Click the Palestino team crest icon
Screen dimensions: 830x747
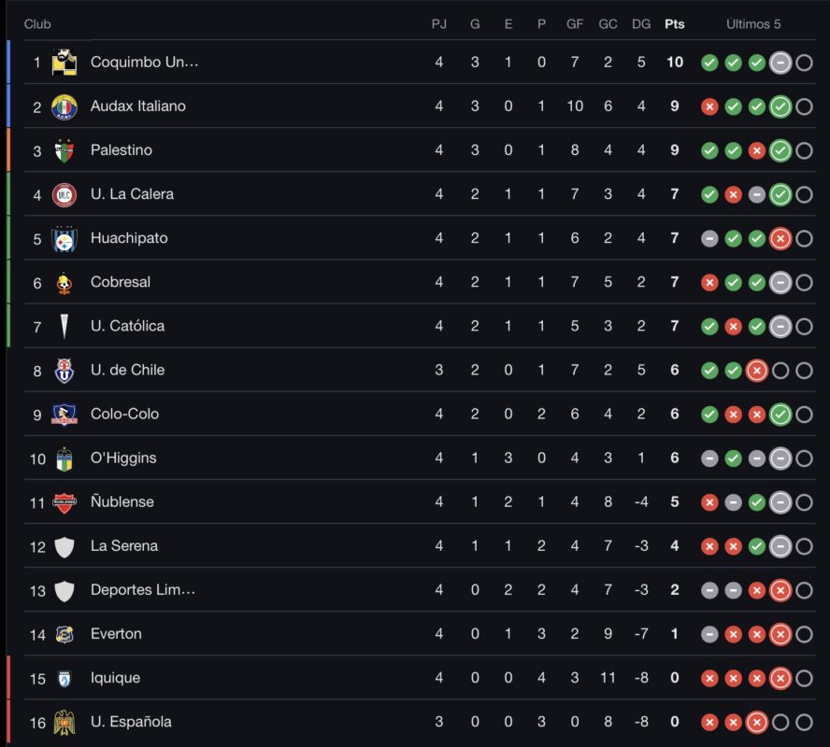click(x=64, y=150)
